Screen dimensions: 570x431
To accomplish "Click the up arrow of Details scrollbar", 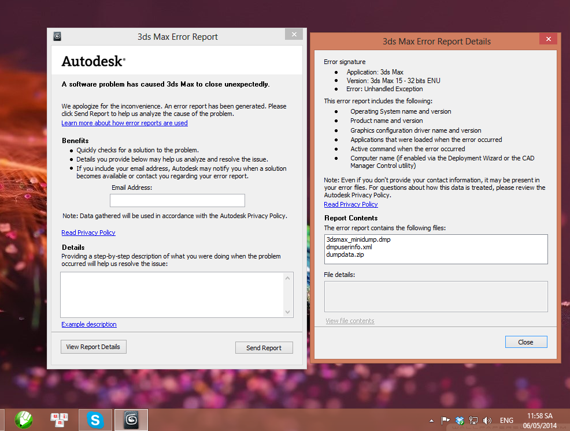I will click(x=287, y=278).
